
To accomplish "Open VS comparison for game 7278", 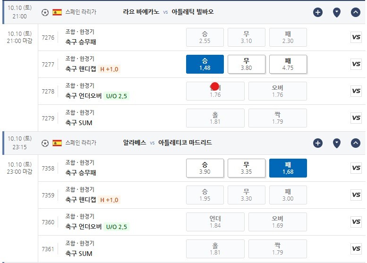I will click(x=356, y=91).
